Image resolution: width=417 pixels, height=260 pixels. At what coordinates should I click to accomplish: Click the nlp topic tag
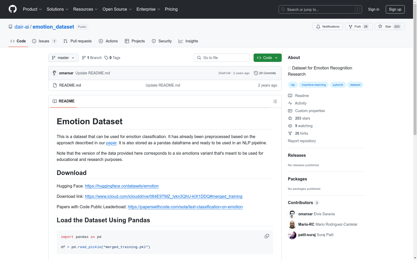point(293,85)
